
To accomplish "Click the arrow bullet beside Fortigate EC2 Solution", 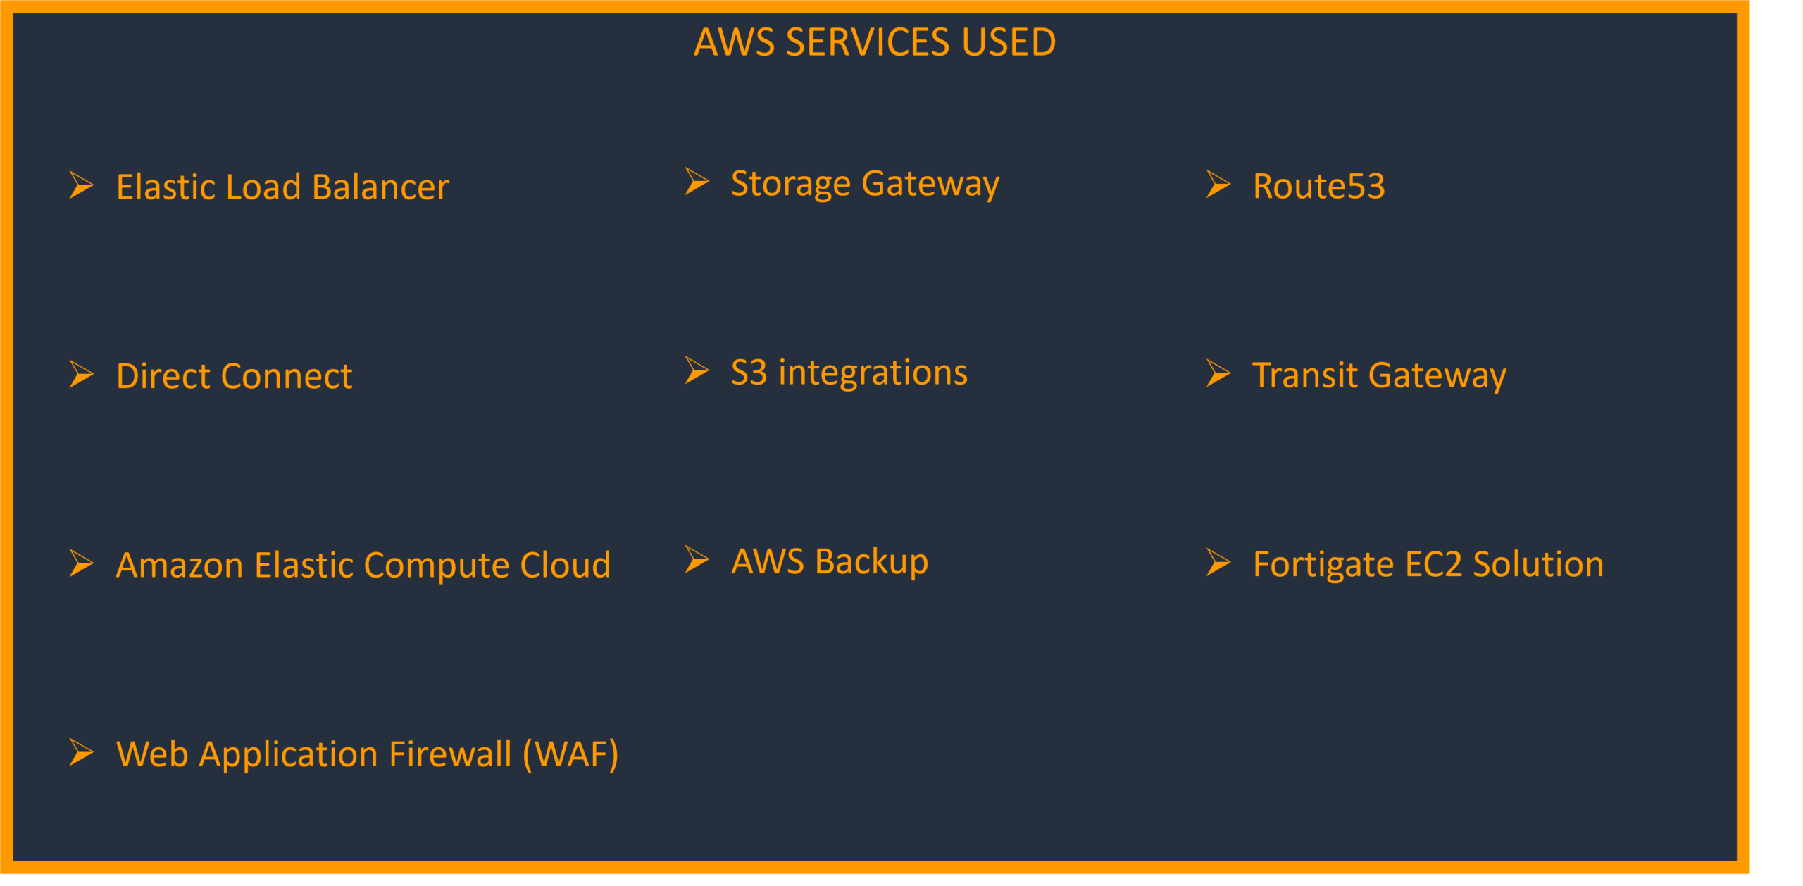I will click(1218, 562).
